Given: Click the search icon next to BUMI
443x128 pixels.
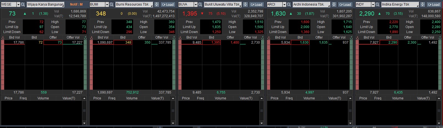Looking at the screenshot, I should click(x=111, y=4).
